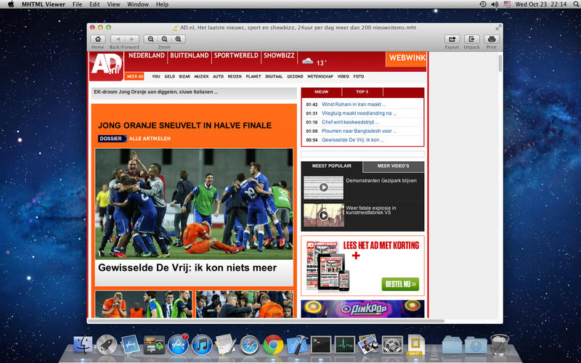Image resolution: width=581 pixels, height=363 pixels.
Task: Open news item Vliegtuig maakt noodlanding na
Action: [x=359, y=113]
